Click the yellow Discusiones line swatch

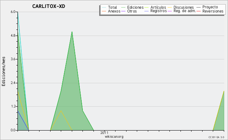(x=170, y=7)
